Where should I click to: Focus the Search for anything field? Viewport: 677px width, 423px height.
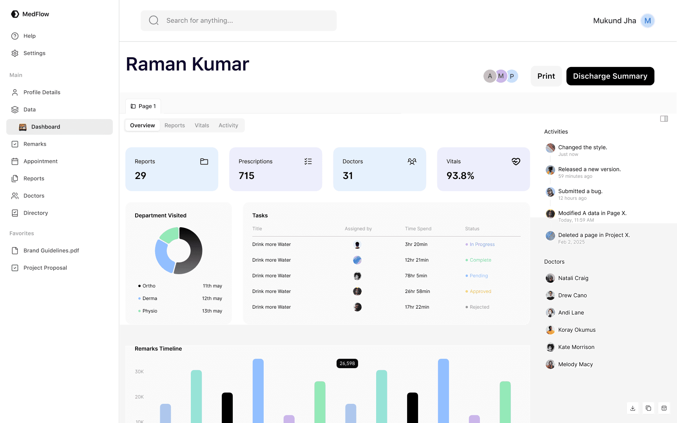[x=239, y=20]
